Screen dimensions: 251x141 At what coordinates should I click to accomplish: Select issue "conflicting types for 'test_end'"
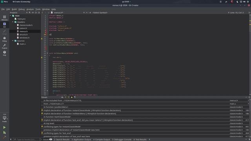click(145, 133)
